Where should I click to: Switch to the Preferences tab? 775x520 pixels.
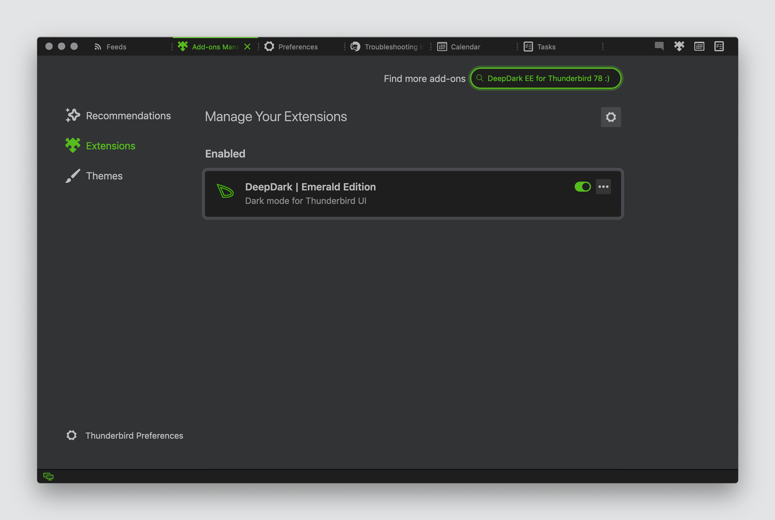[x=301, y=47]
